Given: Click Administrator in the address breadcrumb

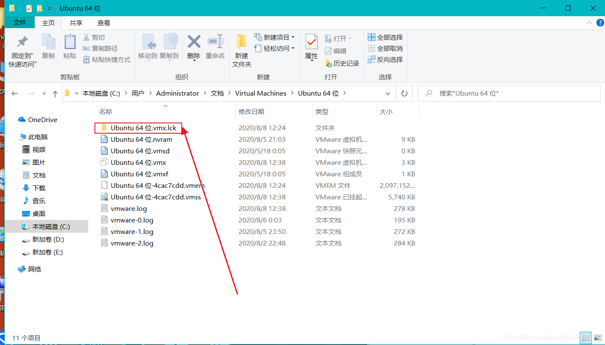Looking at the screenshot, I should point(177,94).
